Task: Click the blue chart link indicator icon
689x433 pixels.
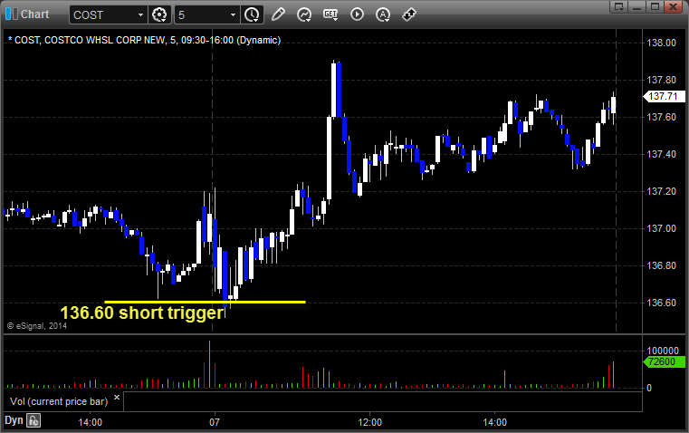Action: click(x=12, y=14)
